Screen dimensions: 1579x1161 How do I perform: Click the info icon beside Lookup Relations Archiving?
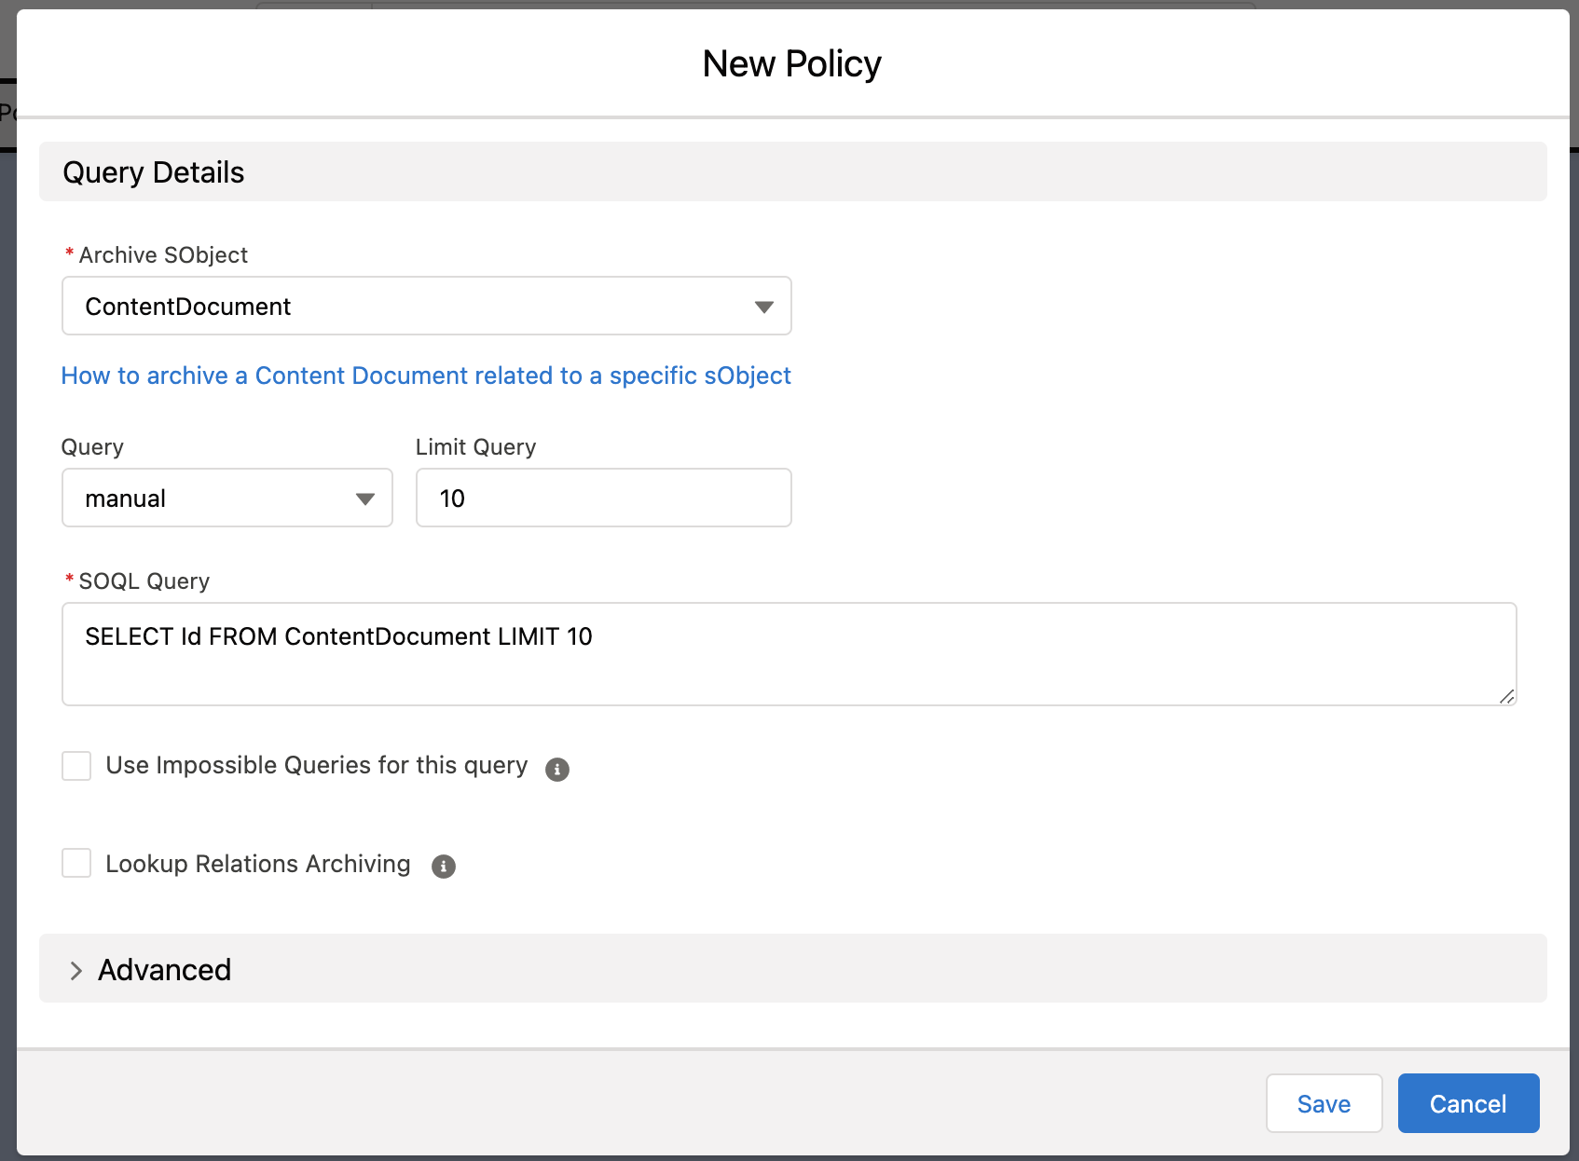click(x=443, y=867)
